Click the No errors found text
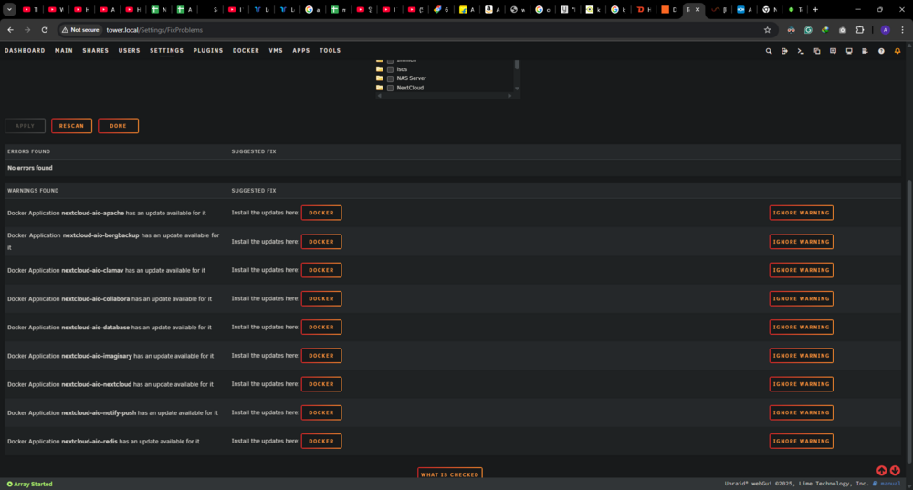The width and height of the screenshot is (913, 490). coord(30,168)
